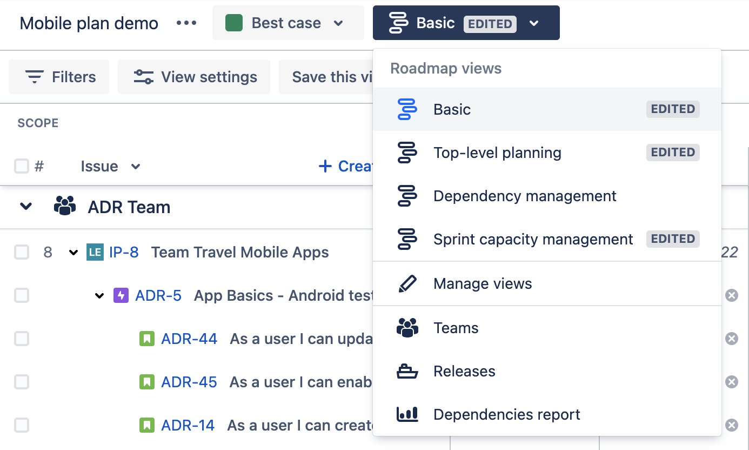
Task: Tick the checkbox for IP-8 row
Action: tap(22, 252)
